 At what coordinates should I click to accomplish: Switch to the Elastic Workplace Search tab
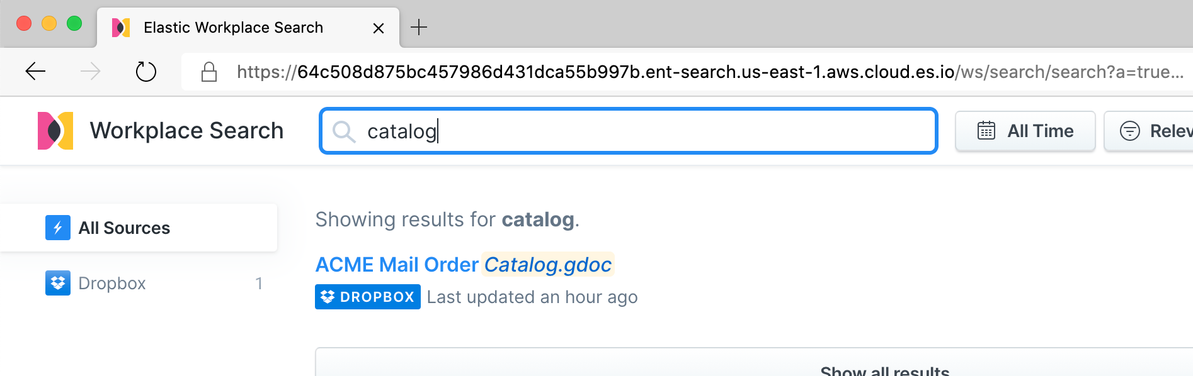[x=233, y=27]
